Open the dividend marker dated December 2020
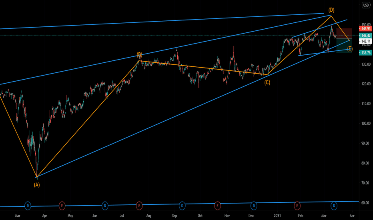 254,206
